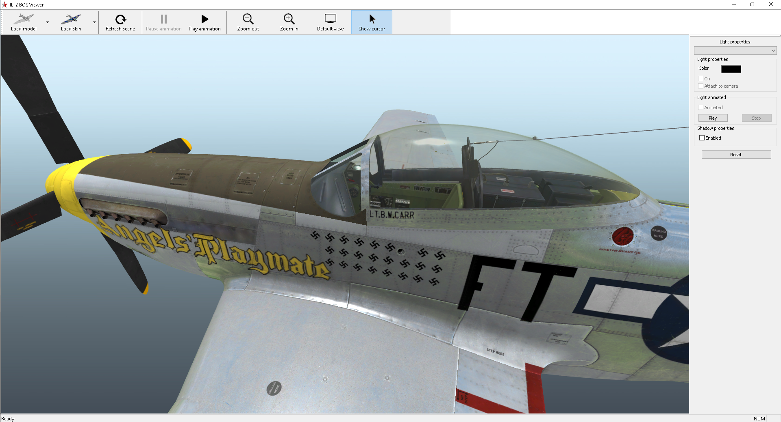Click the Ready status bar text
781x422 pixels.
[8, 419]
